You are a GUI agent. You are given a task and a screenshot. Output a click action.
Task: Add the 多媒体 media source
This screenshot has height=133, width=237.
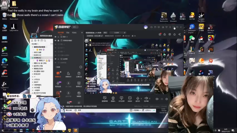(130, 99)
